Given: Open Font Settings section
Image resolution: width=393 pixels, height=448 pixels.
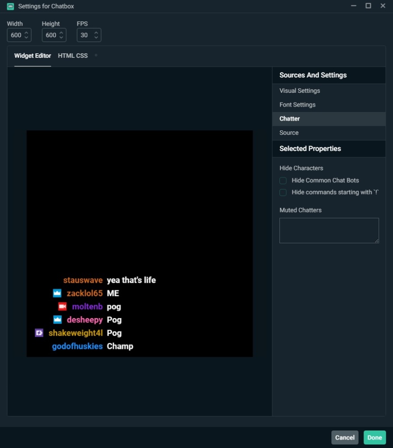Looking at the screenshot, I should 329,104.
